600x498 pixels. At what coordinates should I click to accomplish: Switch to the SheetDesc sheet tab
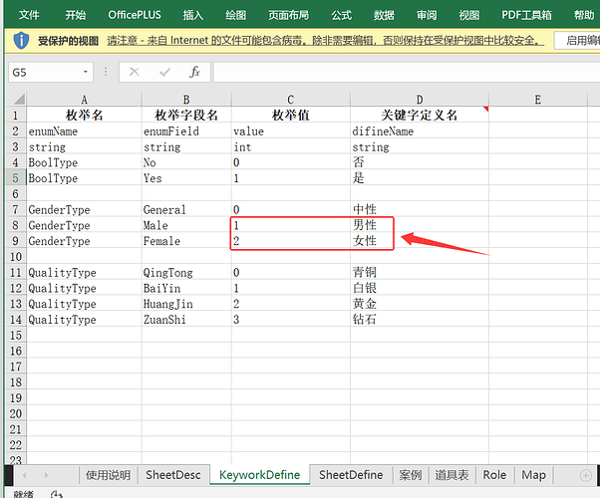(x=173, y=475)
